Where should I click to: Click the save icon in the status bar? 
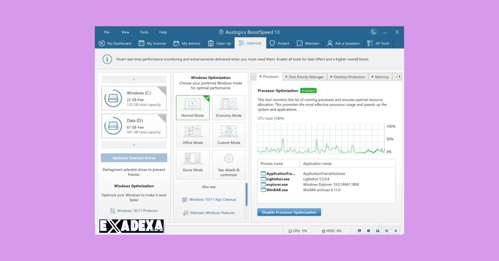click(378, 231)
